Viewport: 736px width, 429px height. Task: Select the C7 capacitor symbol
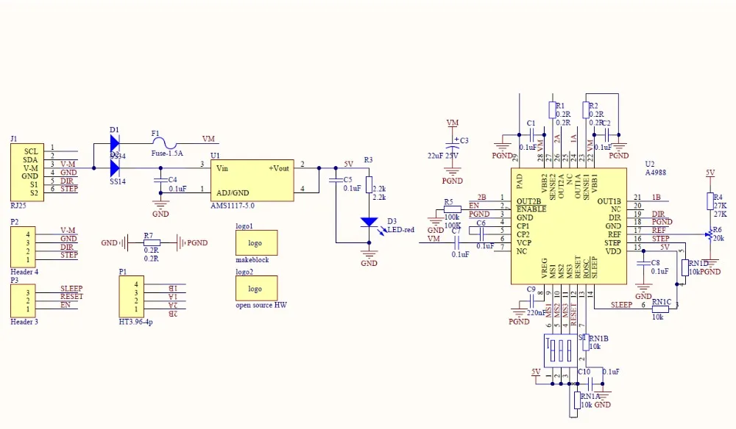tap(456, 242)
